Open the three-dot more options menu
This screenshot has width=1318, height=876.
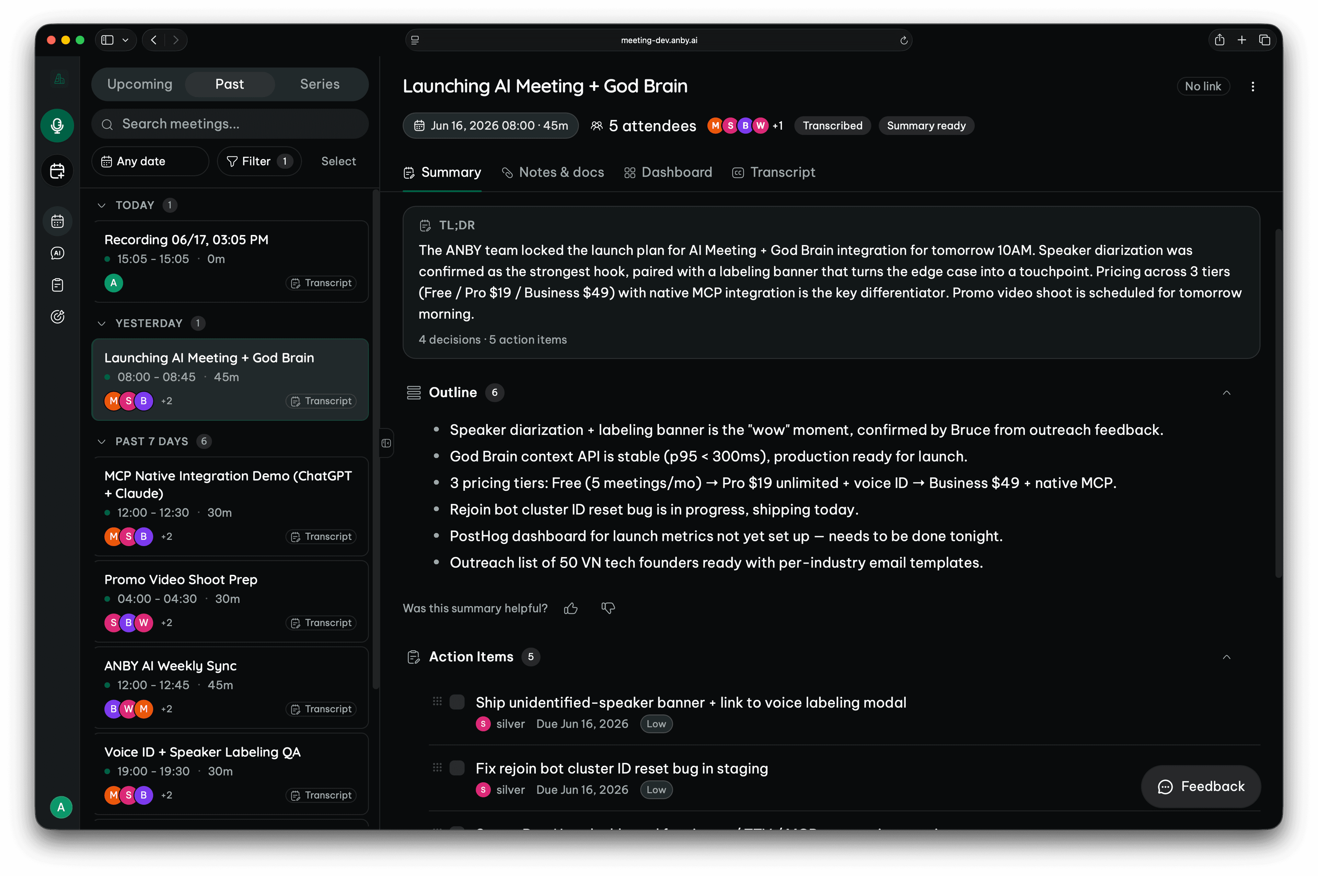(1252, 86)
